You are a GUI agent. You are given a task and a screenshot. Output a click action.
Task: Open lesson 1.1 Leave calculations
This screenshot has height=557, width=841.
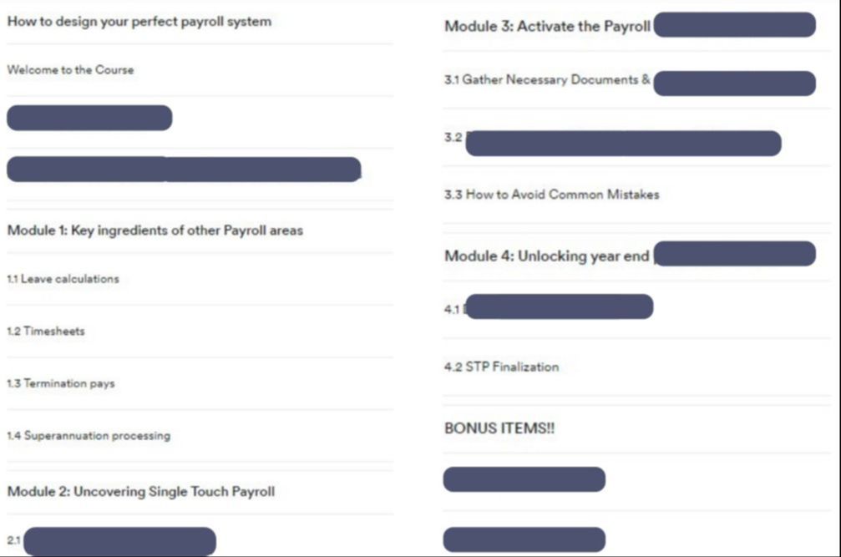[x=63, y=279]
